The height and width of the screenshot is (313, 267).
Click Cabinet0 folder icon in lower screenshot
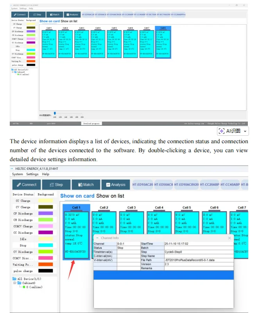click(19, 283)
